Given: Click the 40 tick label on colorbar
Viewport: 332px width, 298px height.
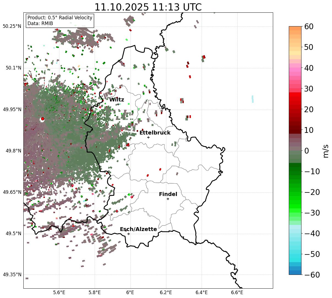Looking at the screenshot, I should tap(309, 68).
